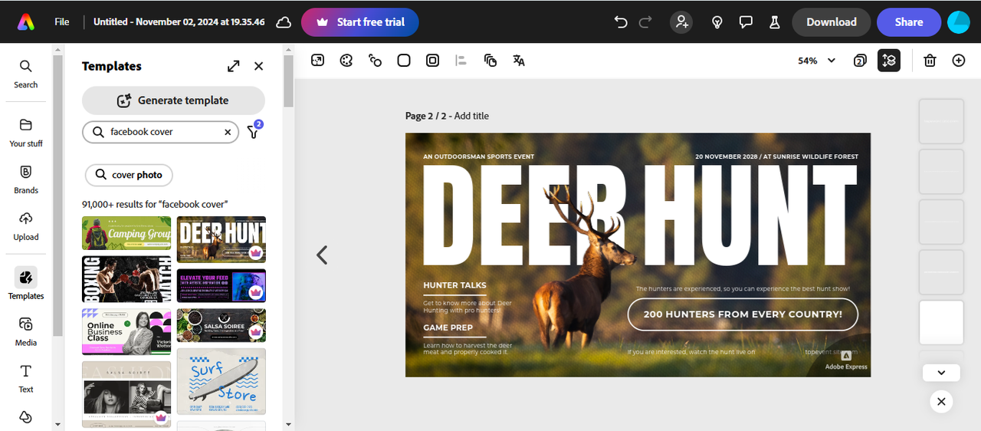Click the facebook cover search field

pos(160,132)
